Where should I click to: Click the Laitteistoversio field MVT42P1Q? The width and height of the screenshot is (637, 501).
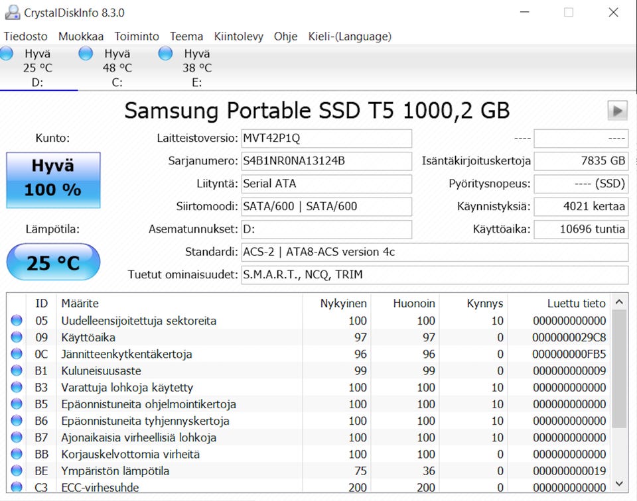[x=326, y=139]
